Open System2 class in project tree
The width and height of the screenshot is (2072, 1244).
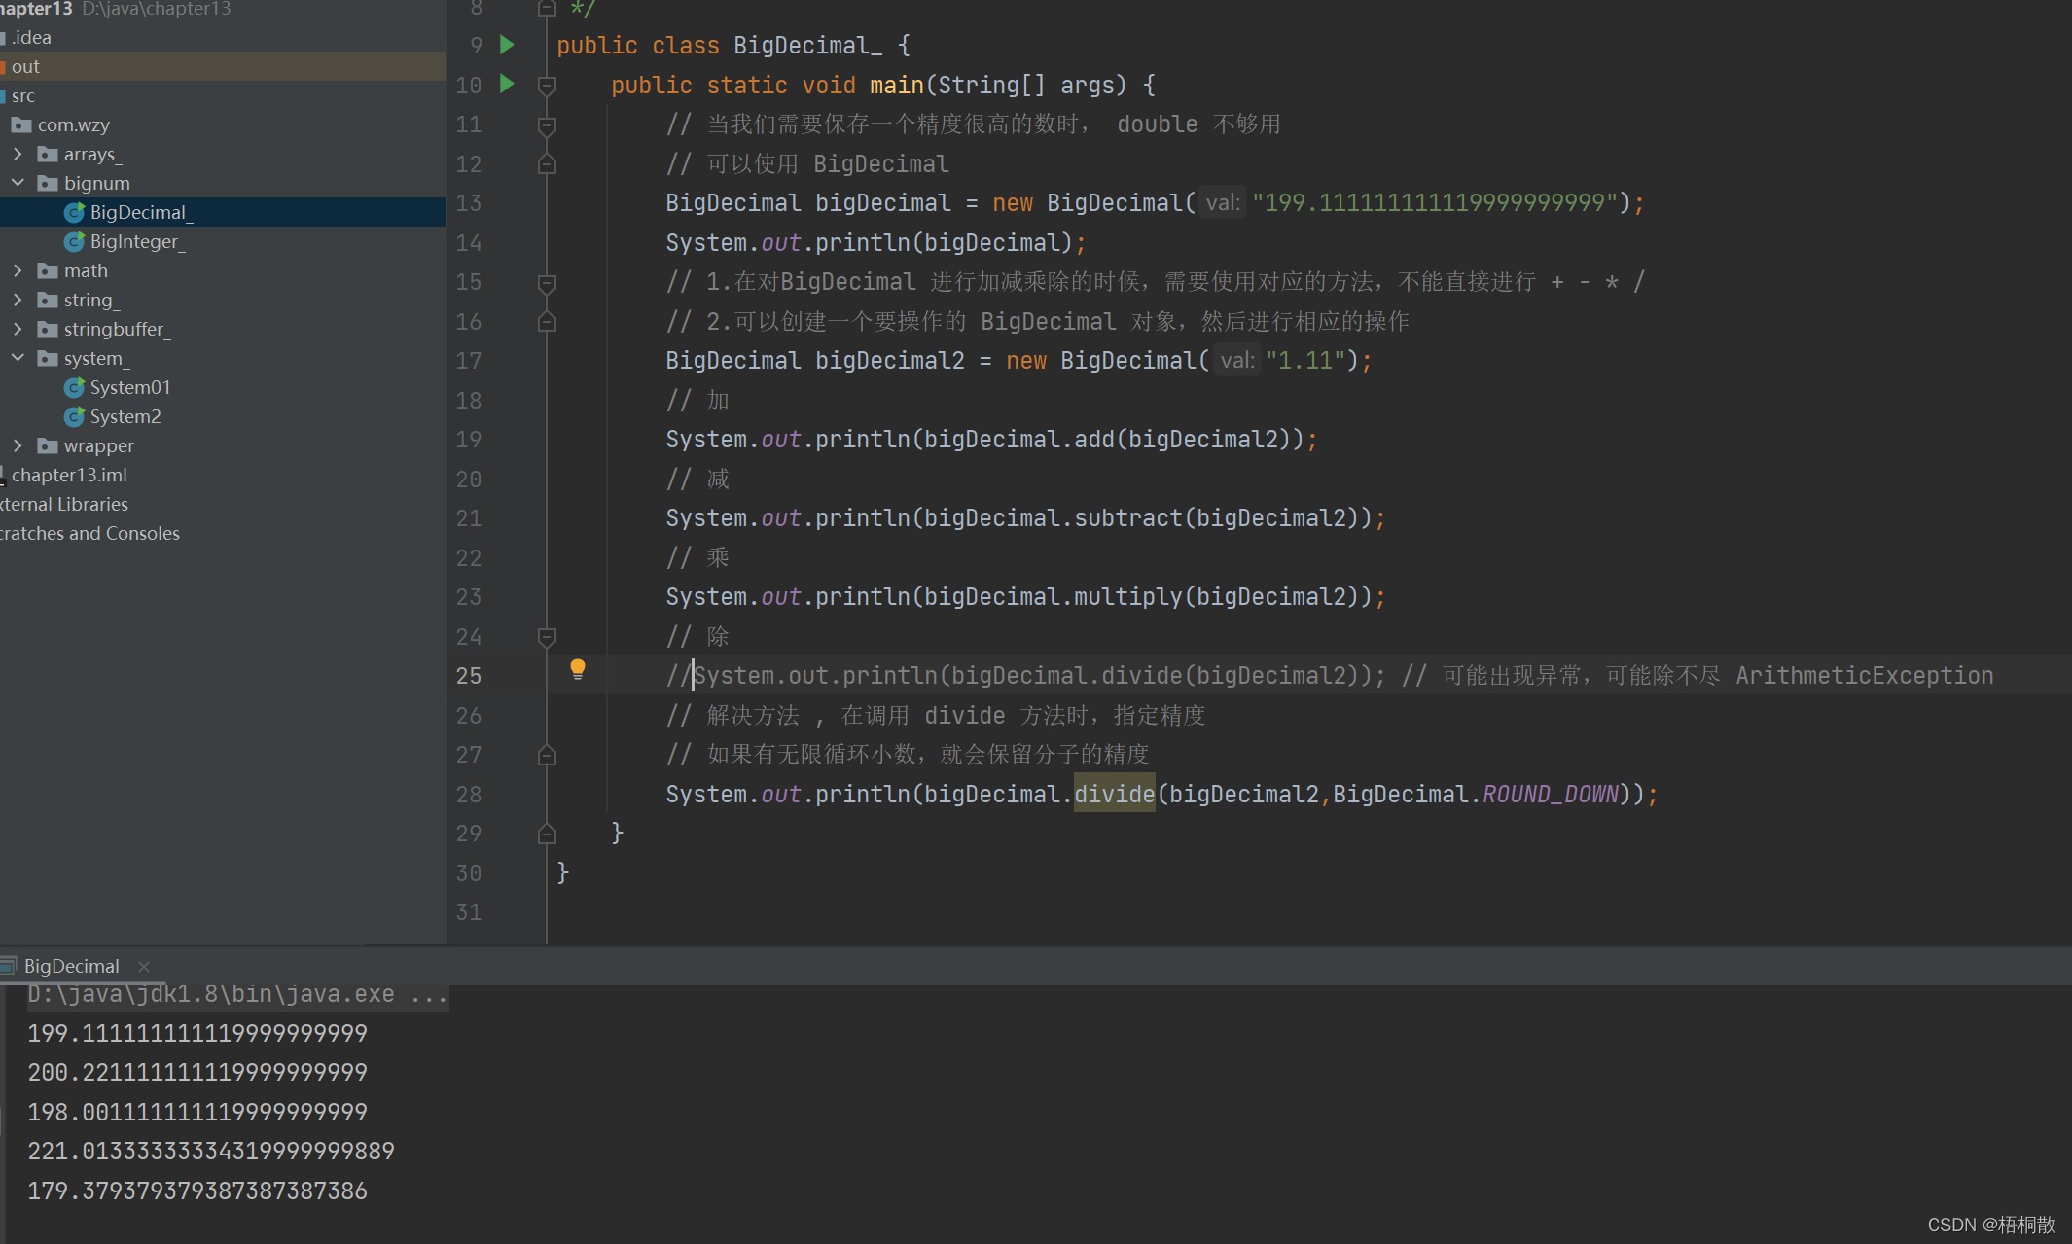[x=125, y=416]
